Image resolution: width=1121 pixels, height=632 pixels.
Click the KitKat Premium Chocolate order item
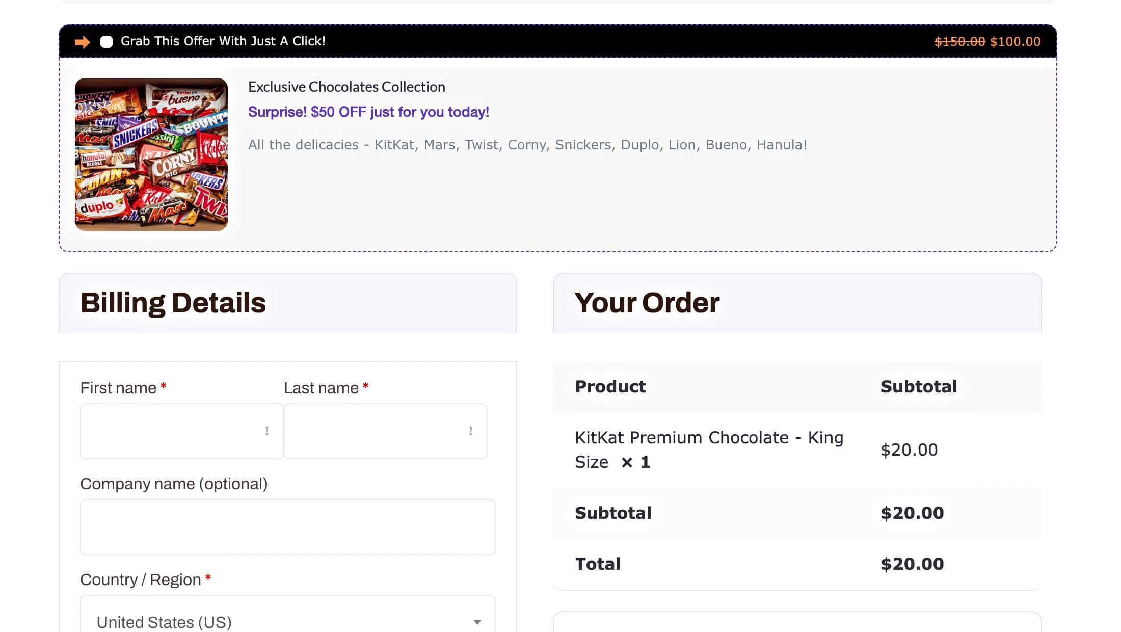[709, 449]
